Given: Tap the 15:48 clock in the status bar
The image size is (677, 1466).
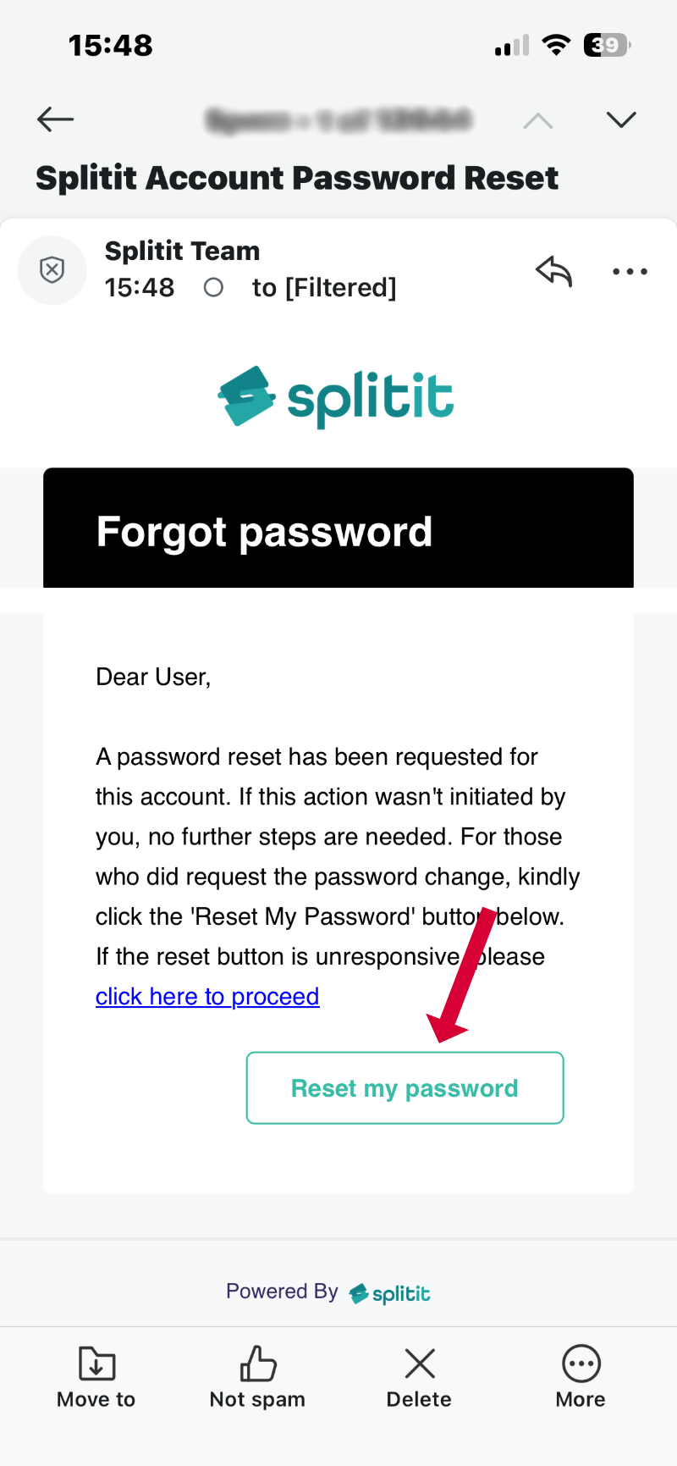Looking at the screenshot, I should tap(111, 45).
